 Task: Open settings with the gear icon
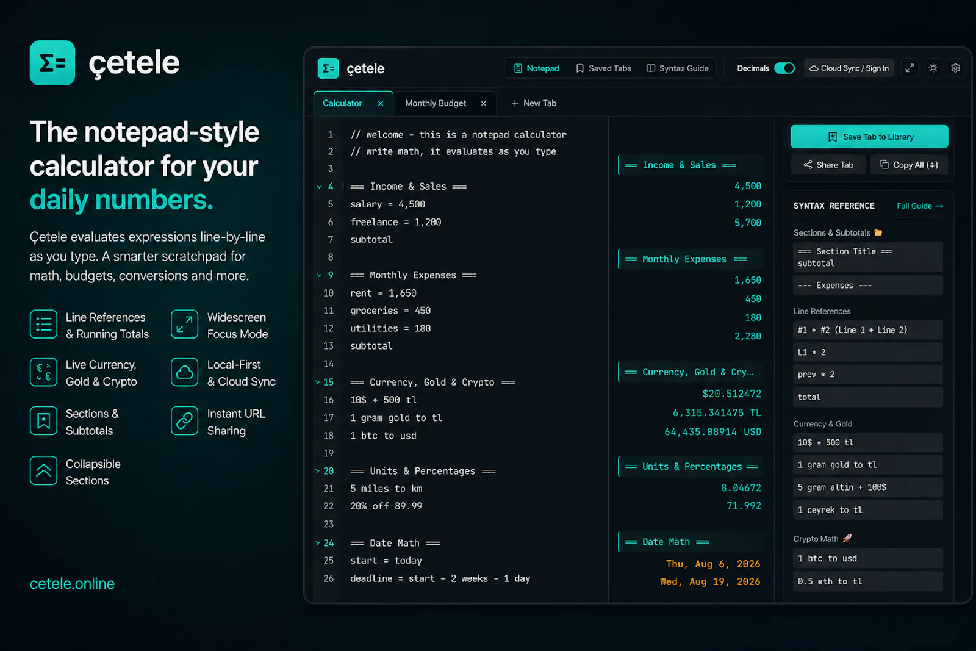pos(956,68)
